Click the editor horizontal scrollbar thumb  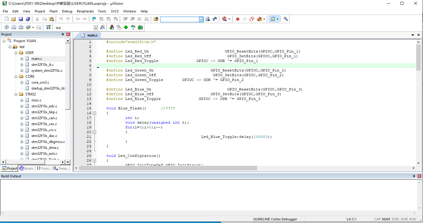(x=168, y=168)
